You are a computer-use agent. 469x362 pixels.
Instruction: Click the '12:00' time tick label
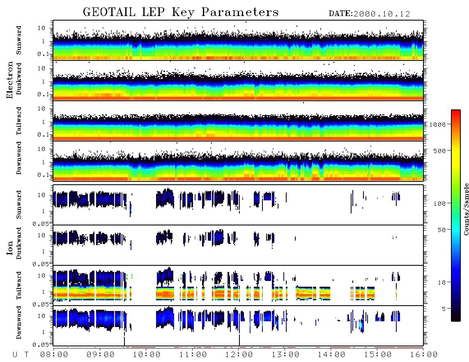[239, 355]
